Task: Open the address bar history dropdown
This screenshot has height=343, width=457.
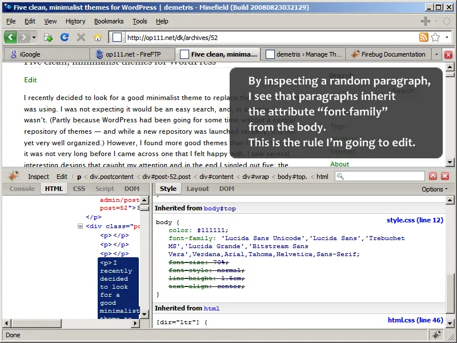Action: 447,37
